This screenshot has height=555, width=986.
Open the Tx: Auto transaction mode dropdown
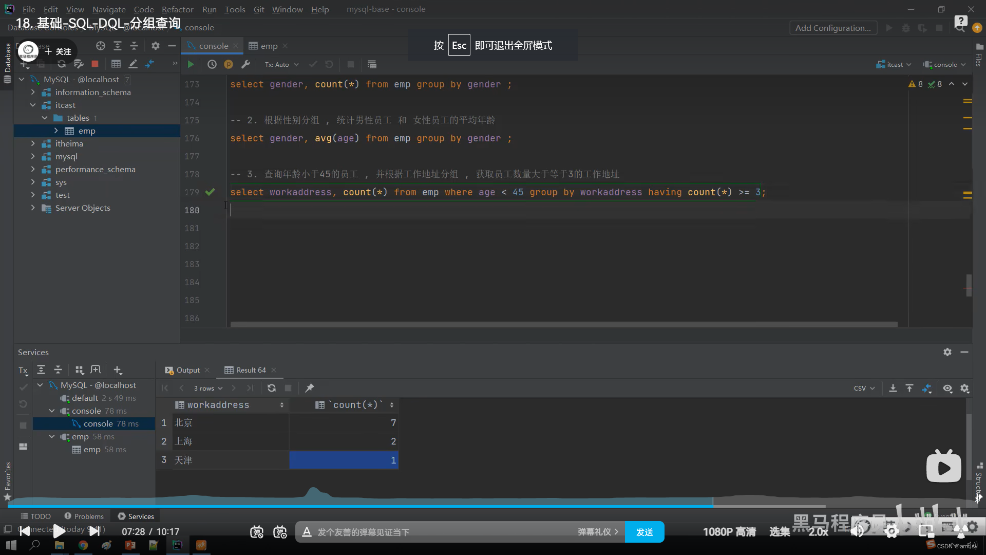tap(281, 64)
